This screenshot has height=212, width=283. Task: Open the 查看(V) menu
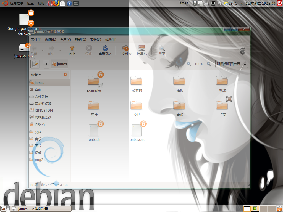(x=65, y=39)
